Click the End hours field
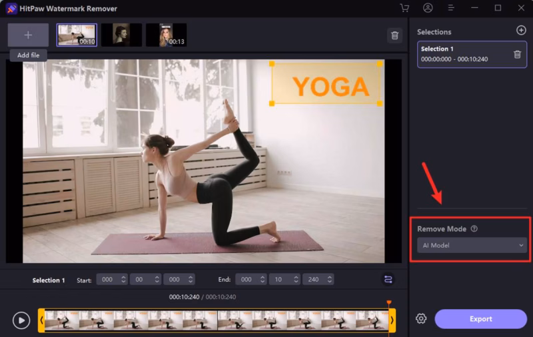 pos(251,279)
